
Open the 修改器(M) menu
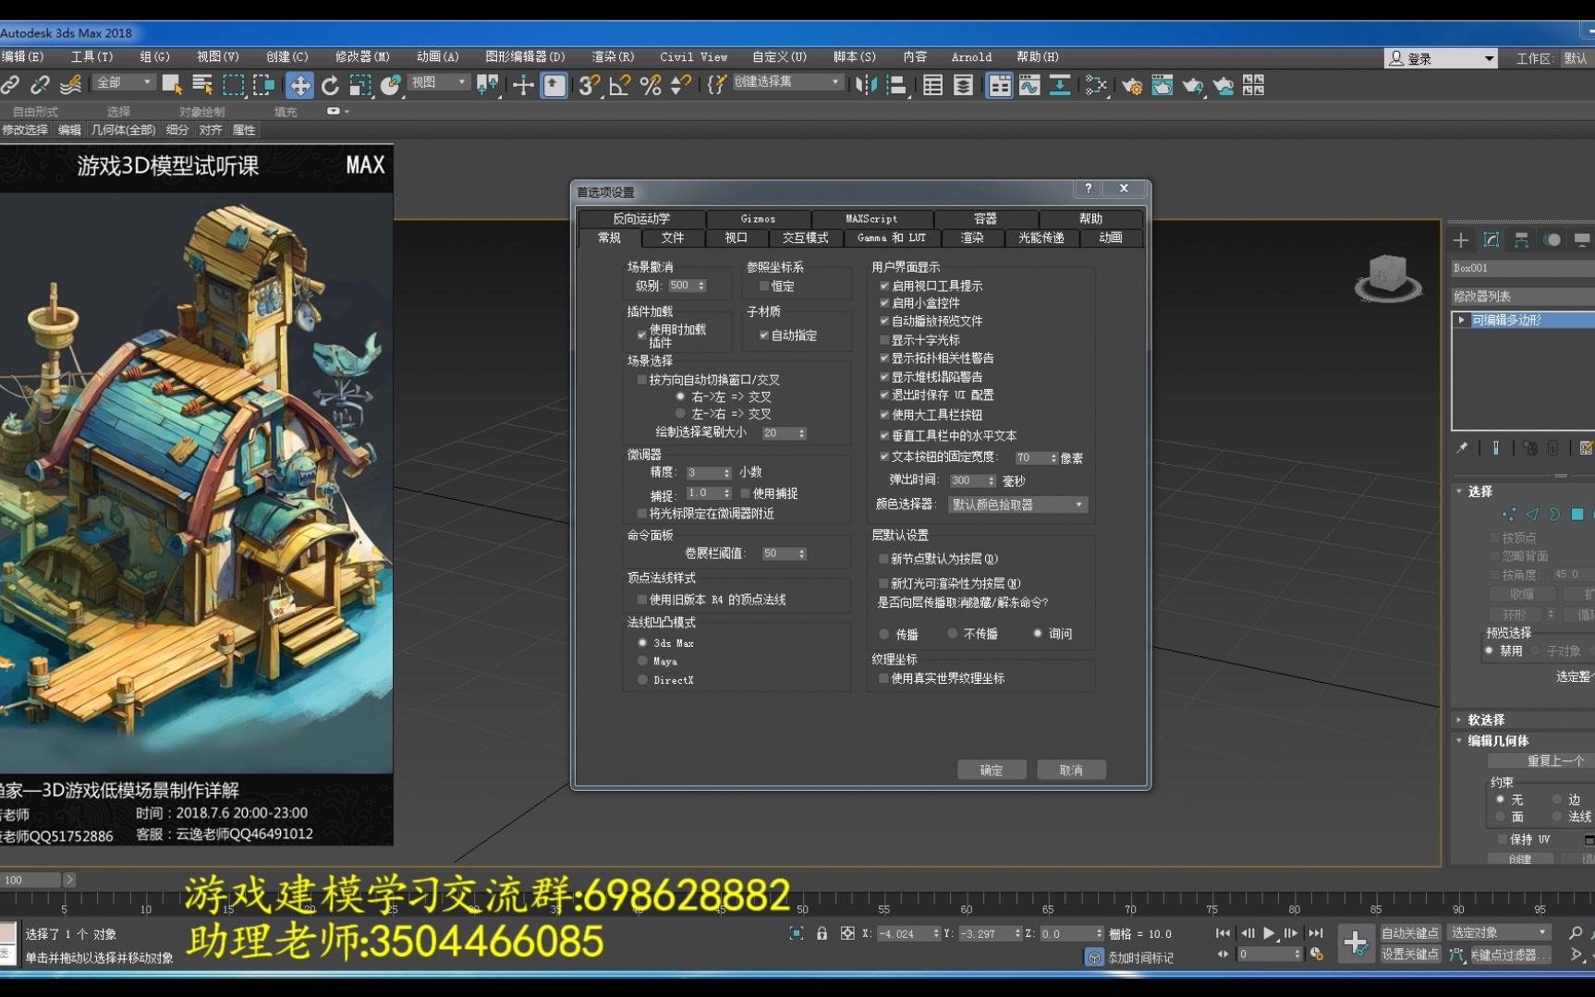click(362, 57)
